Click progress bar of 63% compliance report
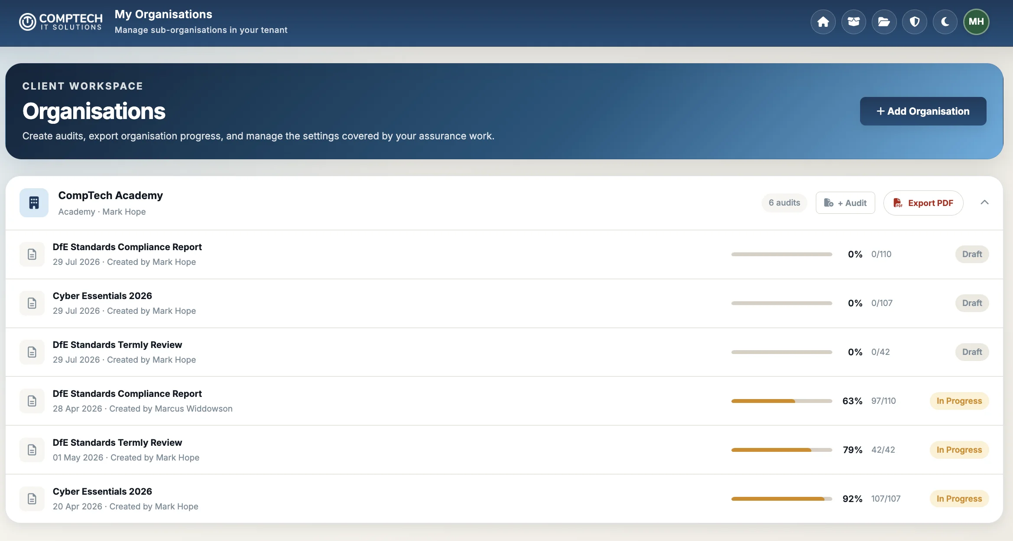This screenshot has width=1013, height=541. click(x=782, y=401)
